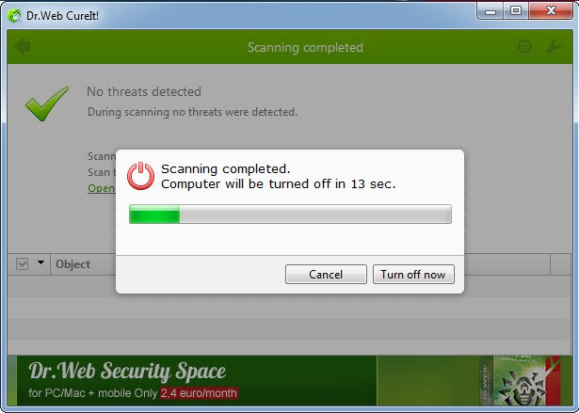Click the Dr.Web CureIt! title bar icon
Viewport: 579px width, 413px height.
click(14, 15)
